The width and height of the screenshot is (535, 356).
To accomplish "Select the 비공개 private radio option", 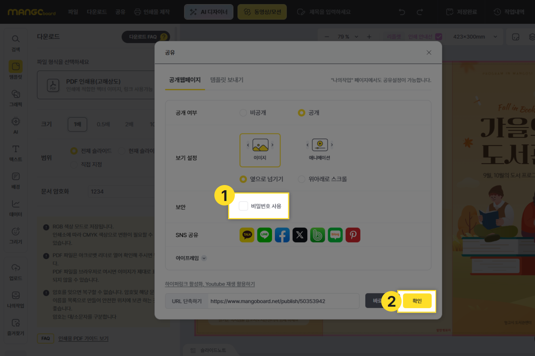I will click(x=243, y=113).
